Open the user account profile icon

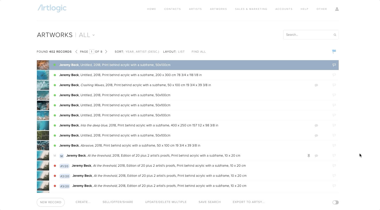(x=337, y=9)
